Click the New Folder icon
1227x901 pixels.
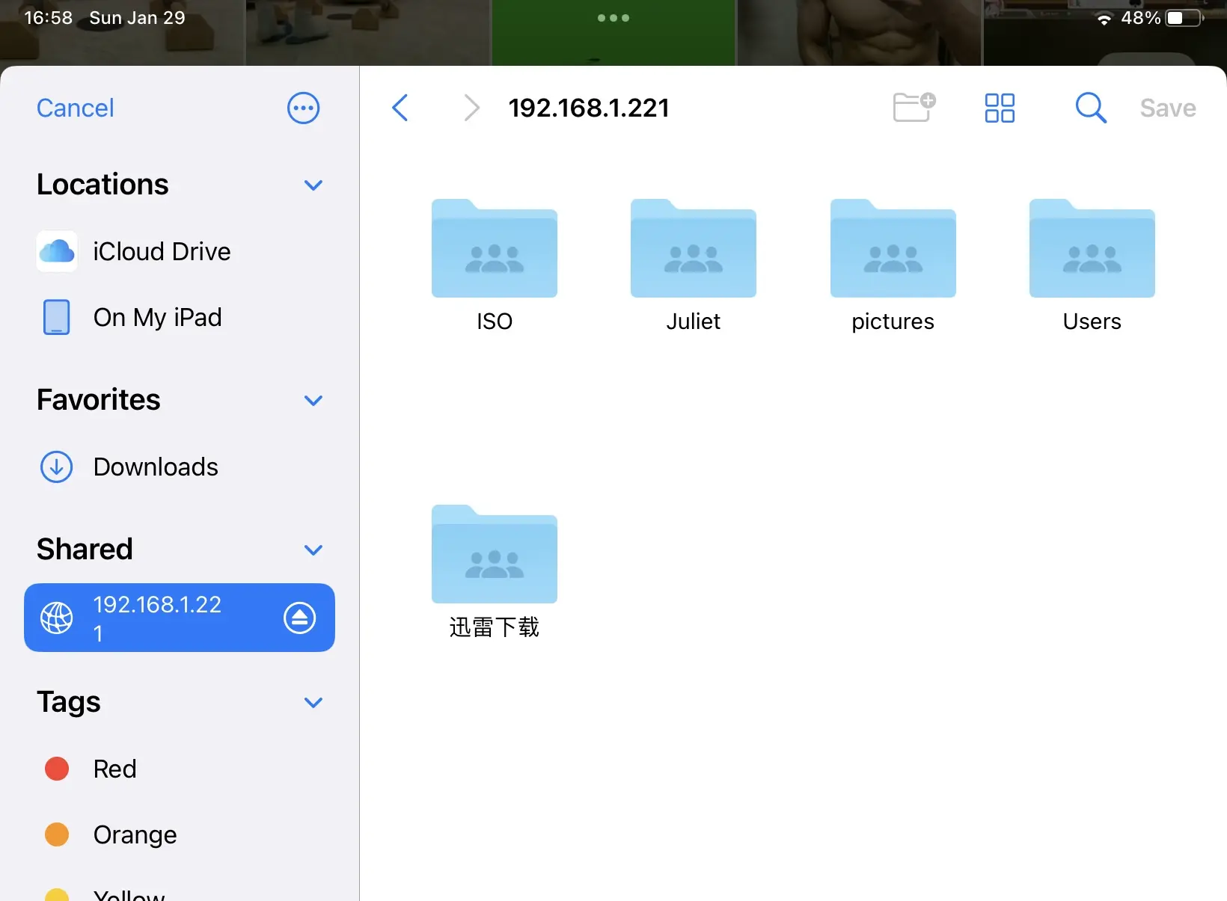(x=914, y=108)
